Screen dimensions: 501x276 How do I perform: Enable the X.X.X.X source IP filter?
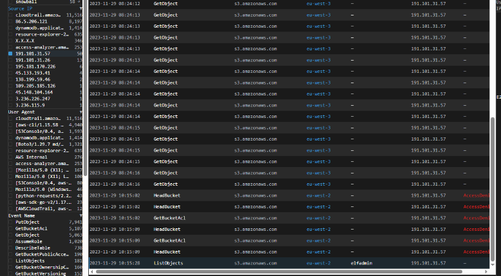click(10, 41)
